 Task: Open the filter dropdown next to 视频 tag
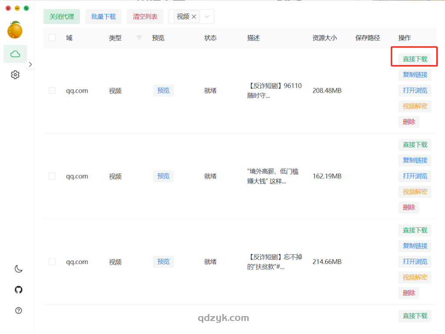(207, 16)
